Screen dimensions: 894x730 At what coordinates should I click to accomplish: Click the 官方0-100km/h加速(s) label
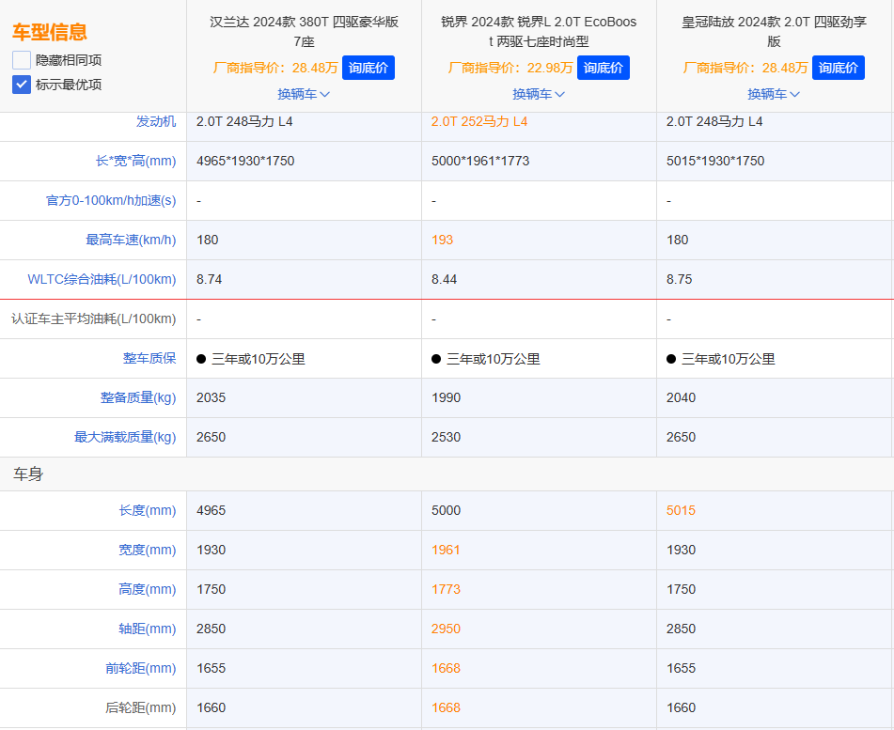click(x=111, y=201)
